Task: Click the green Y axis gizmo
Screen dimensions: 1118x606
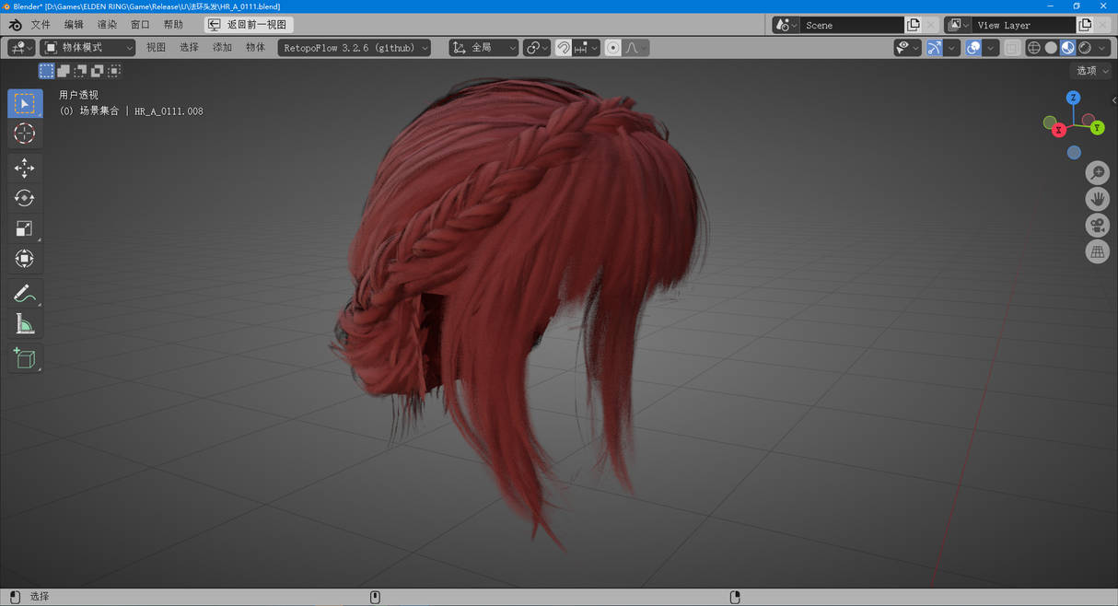Action: click(x=1097, y=128)
